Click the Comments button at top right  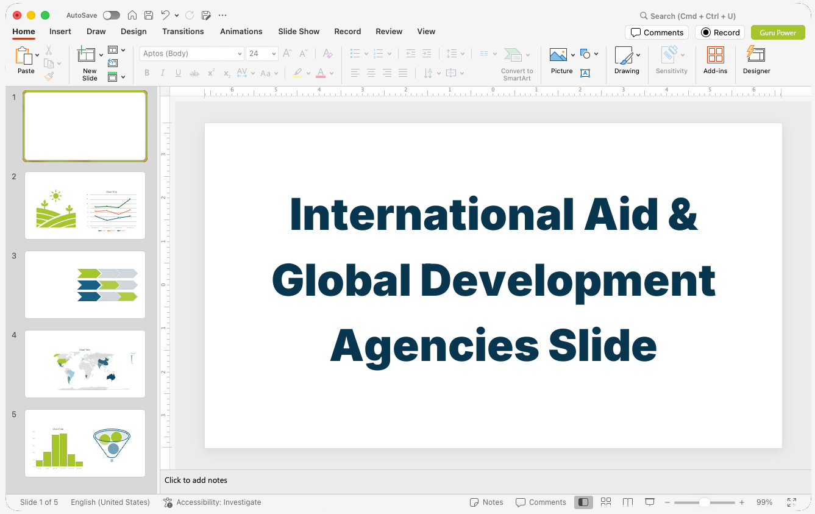(x=657, y=33)
